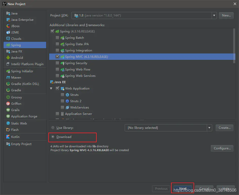
Task: Open the Clouds project type icon
Action: point(8,39)
